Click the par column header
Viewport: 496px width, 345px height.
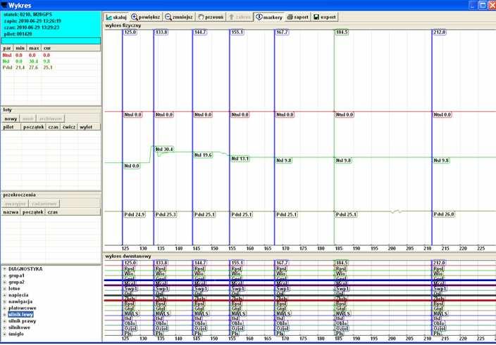tap(7, 48)
